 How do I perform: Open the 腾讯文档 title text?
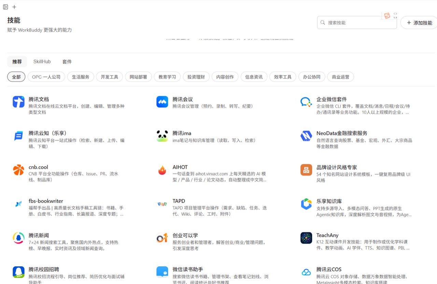click(x=39, y=99)
